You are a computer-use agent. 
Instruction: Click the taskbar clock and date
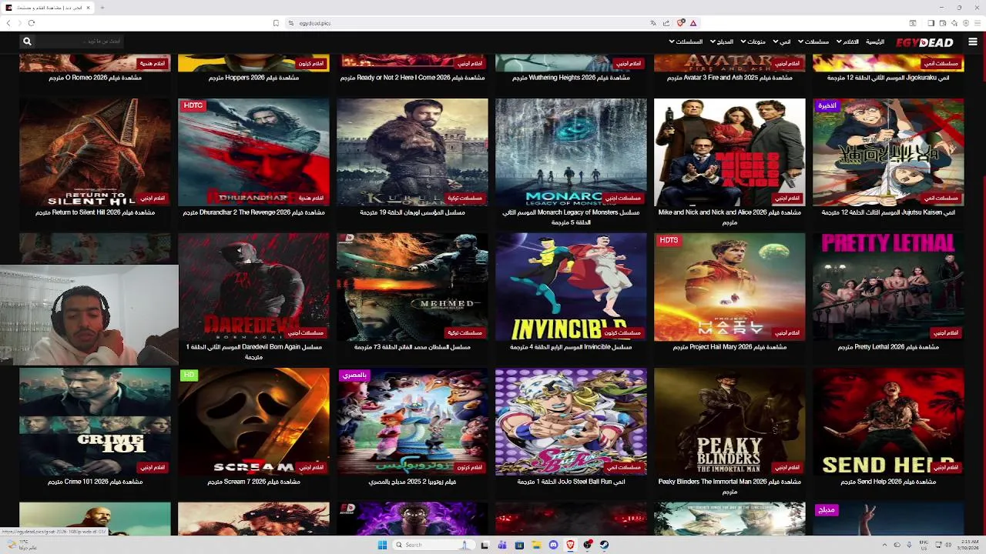click(968, 545)
